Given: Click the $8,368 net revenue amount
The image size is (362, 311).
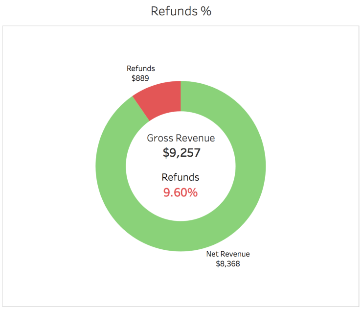Looking at the screenshot, I should pos(228,263).
